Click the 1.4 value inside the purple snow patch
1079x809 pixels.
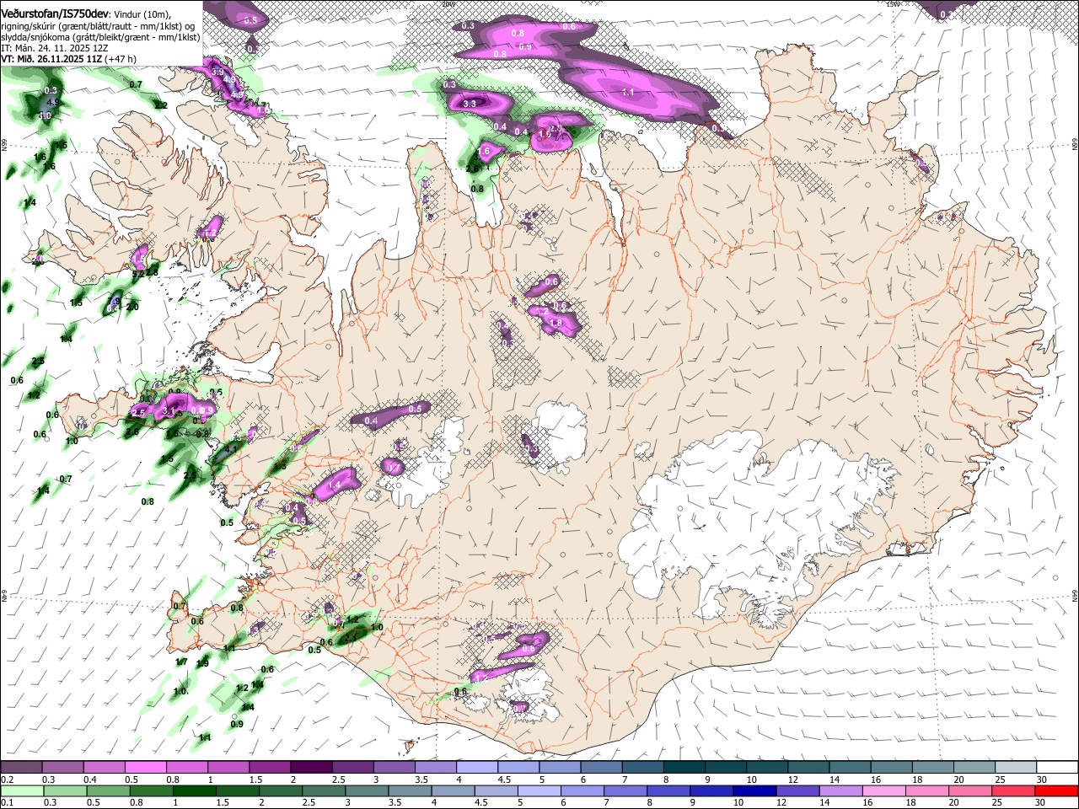[x=334, y=485]
